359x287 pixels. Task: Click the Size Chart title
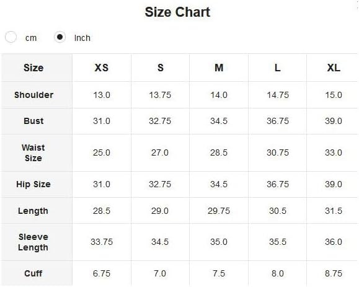[177, 12]
